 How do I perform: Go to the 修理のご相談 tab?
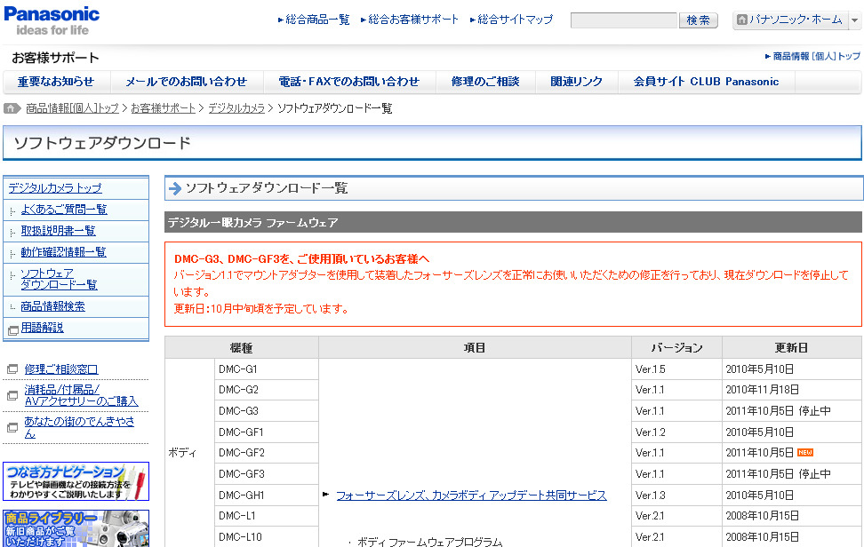click(x=485, y=82)
